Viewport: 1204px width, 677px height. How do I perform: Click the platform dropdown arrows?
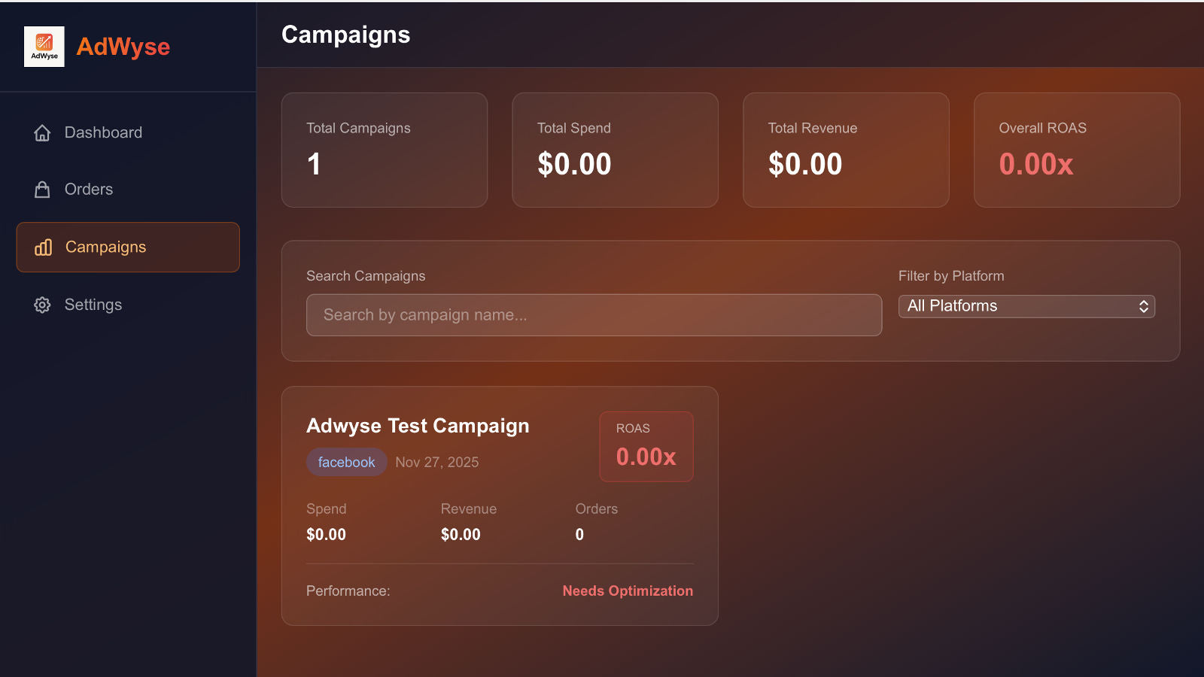[x=1143, y=306]
